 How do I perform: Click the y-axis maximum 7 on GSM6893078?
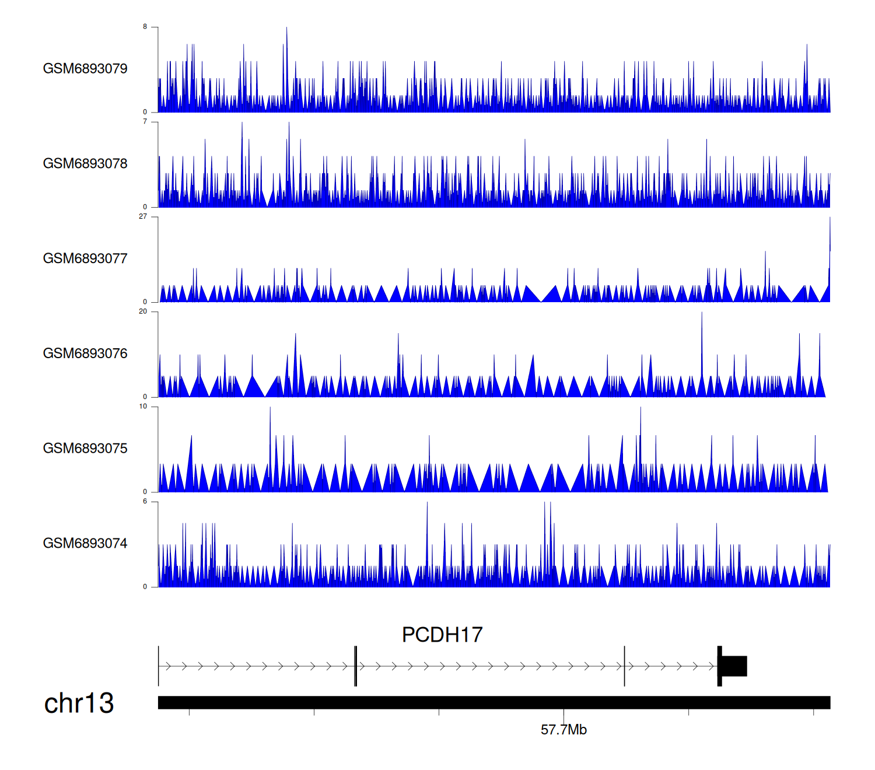[x=145, y=122]
